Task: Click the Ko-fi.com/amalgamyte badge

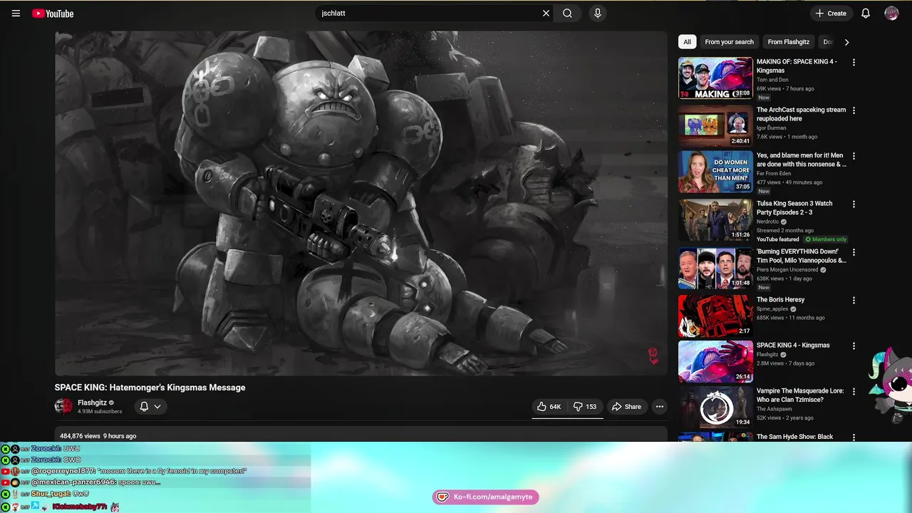Action: pos(486,497)
